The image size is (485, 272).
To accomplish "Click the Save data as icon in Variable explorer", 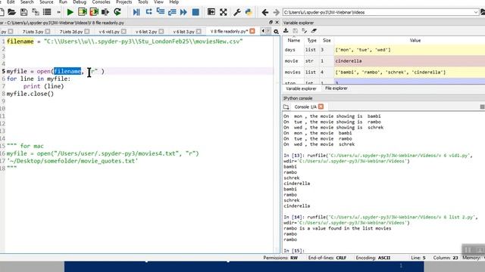I will [x=295, y=31].
